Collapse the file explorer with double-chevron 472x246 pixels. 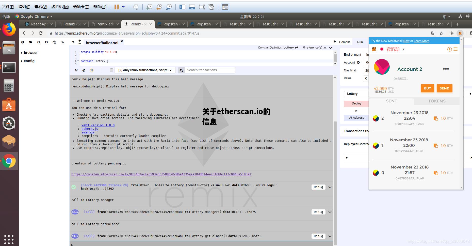[x=73, y=42]
